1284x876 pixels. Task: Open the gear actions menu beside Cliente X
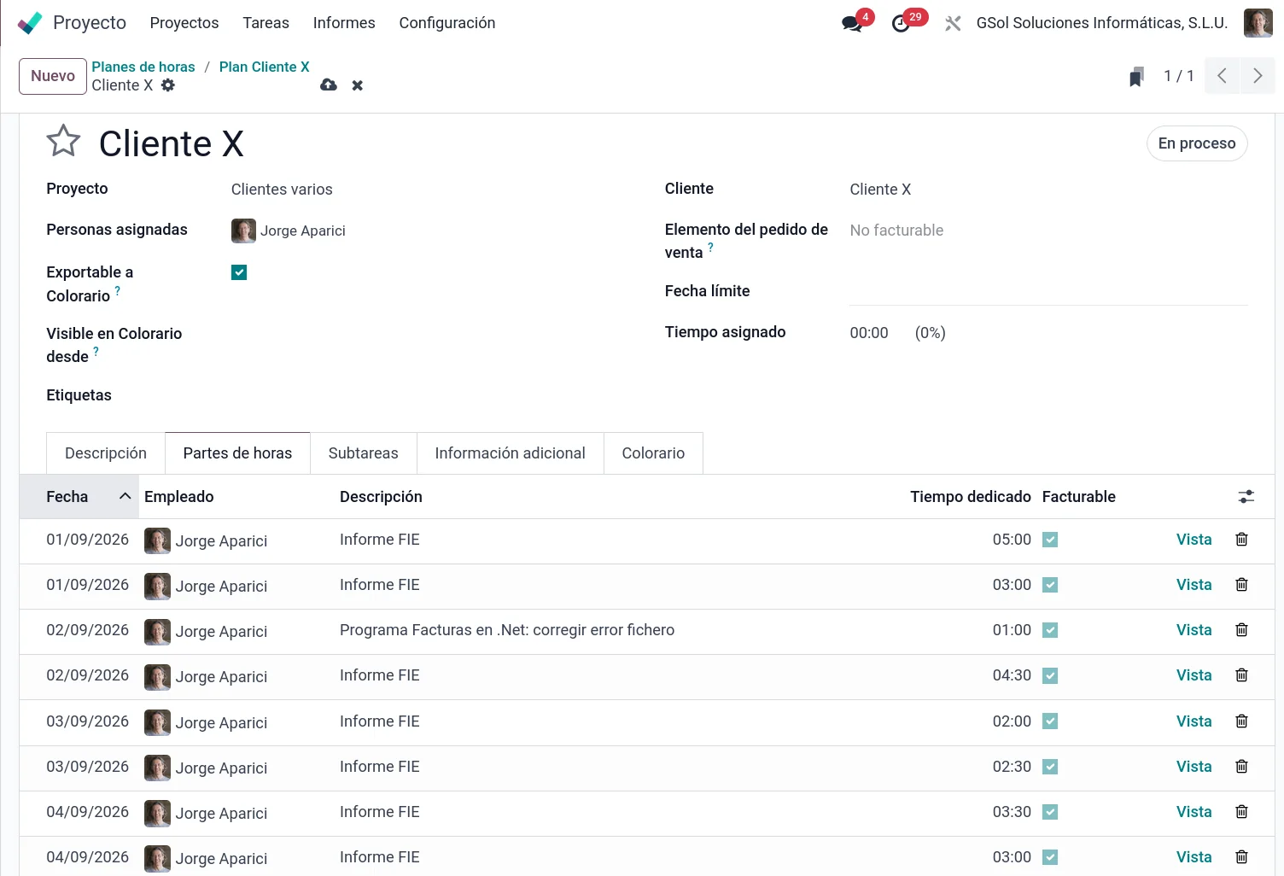point(168,85)
